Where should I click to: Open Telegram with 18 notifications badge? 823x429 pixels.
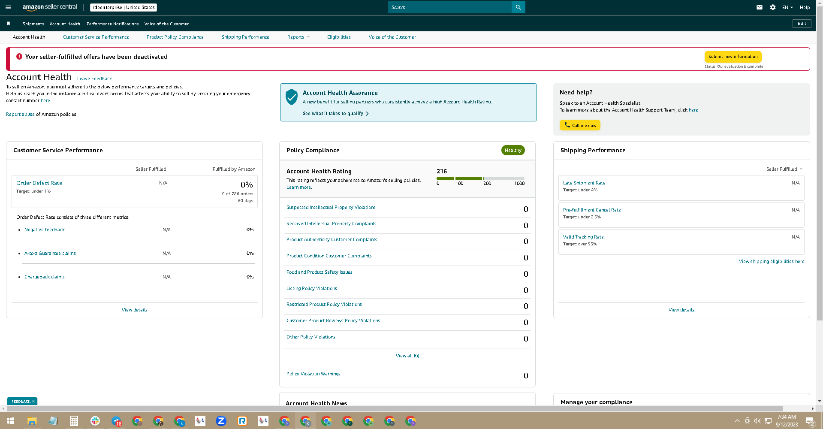[116, 421]
